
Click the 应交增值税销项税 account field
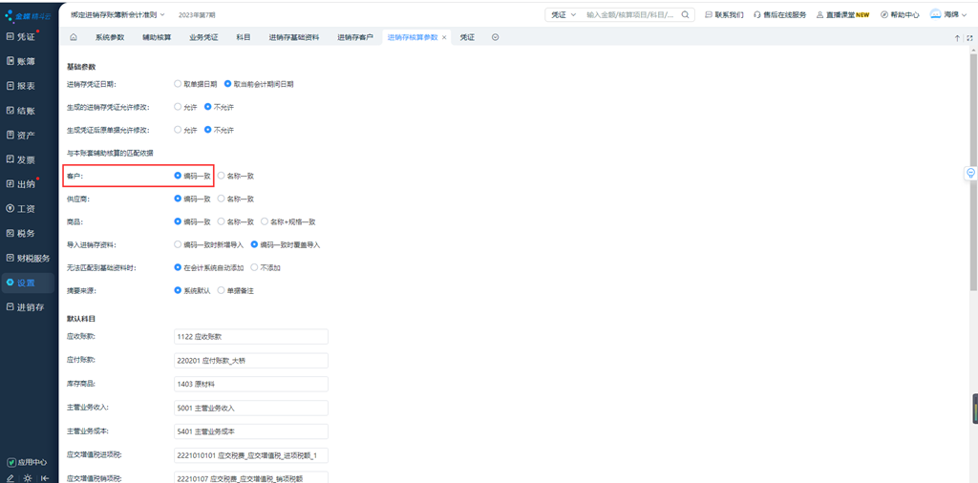(x=251, y=477)
